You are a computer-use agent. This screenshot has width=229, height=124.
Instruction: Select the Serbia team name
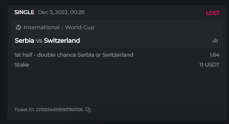point(24,41)
